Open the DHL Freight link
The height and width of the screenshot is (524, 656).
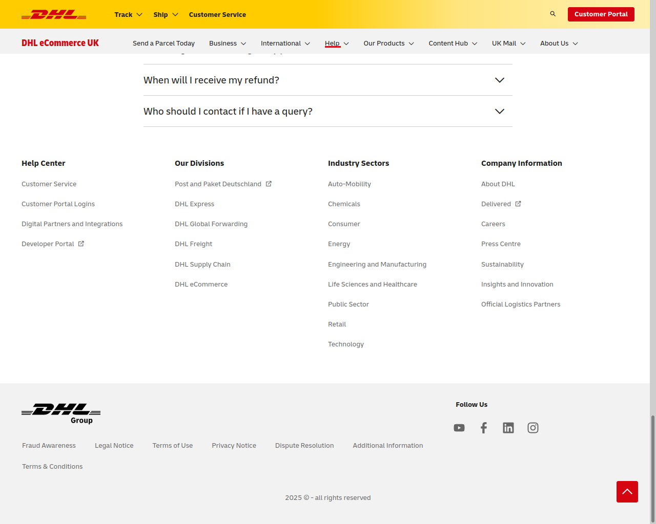click(x=194, y=244)
